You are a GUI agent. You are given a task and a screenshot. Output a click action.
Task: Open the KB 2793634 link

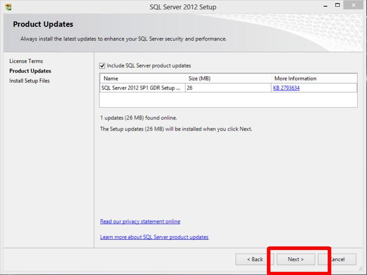pos(286,88)
